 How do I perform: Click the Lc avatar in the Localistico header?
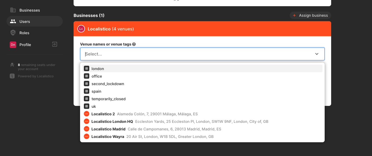pyautogui.click(x=81, y=29)
